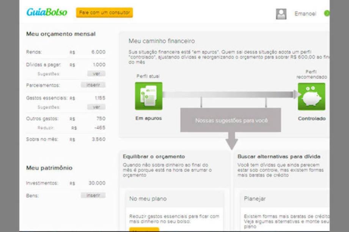Click the 'Controlado' piggy bank icon
Image resolution: width=349 pixels, height=232 pixels.
coord(311,97)
